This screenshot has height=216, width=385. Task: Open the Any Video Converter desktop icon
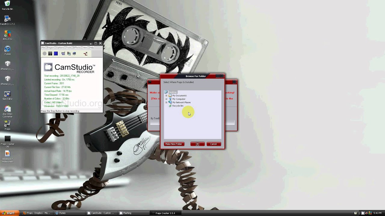coord(8,112)
